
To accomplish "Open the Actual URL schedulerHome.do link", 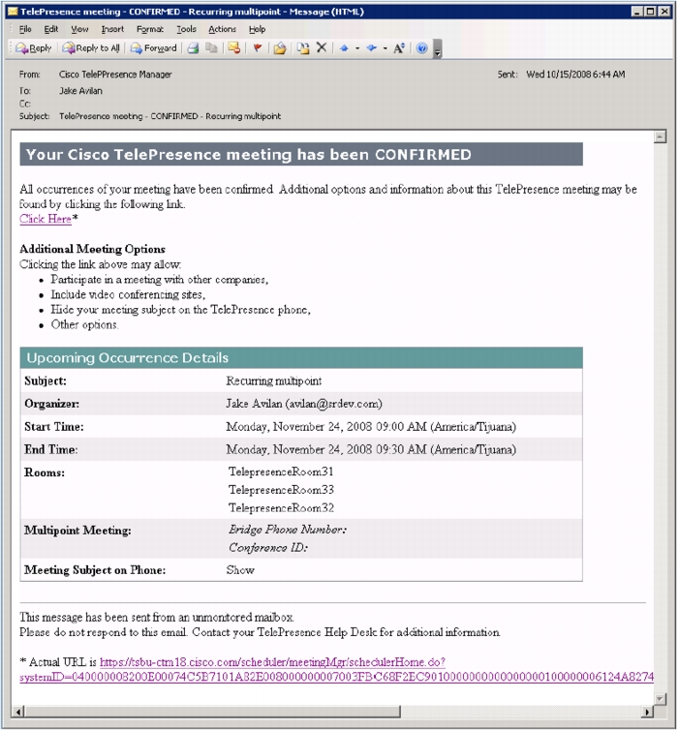I will 272,662.
